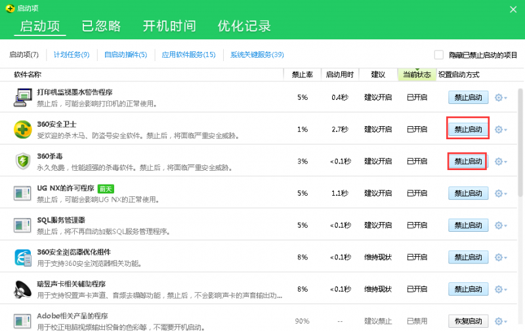This screenshot has height=331, width=525.
Task: Click 维持现状 in 360安全浏览器优化组件 row
Action: click(x=378, y=257)
